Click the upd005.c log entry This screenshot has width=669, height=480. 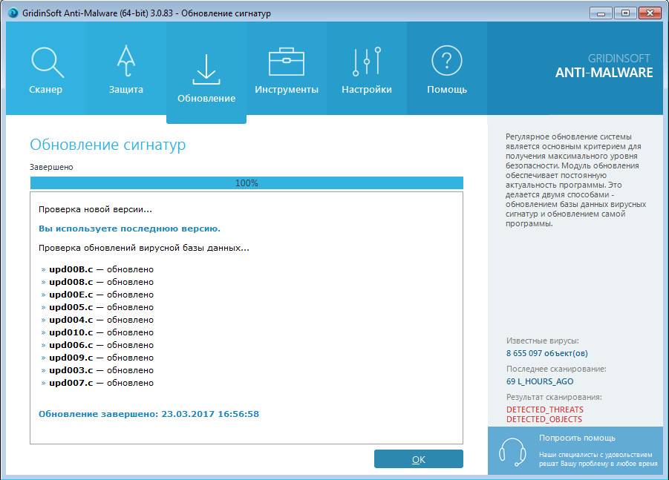pyautogui.click(x=97, y=307)
